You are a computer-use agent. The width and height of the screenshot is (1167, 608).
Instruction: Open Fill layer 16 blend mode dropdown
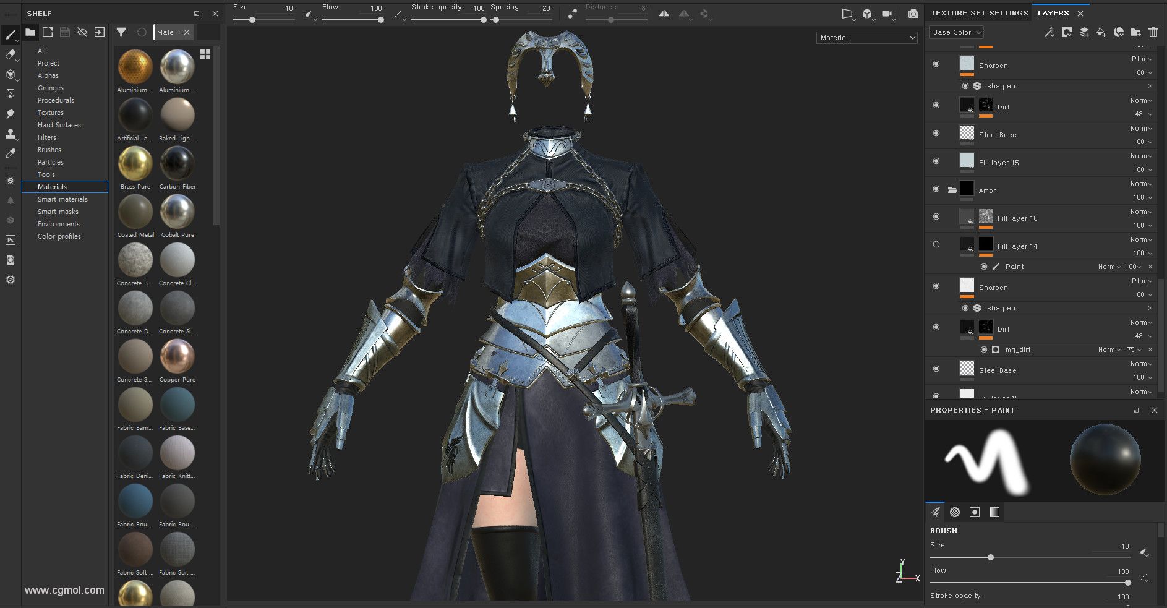[1141, 212]
